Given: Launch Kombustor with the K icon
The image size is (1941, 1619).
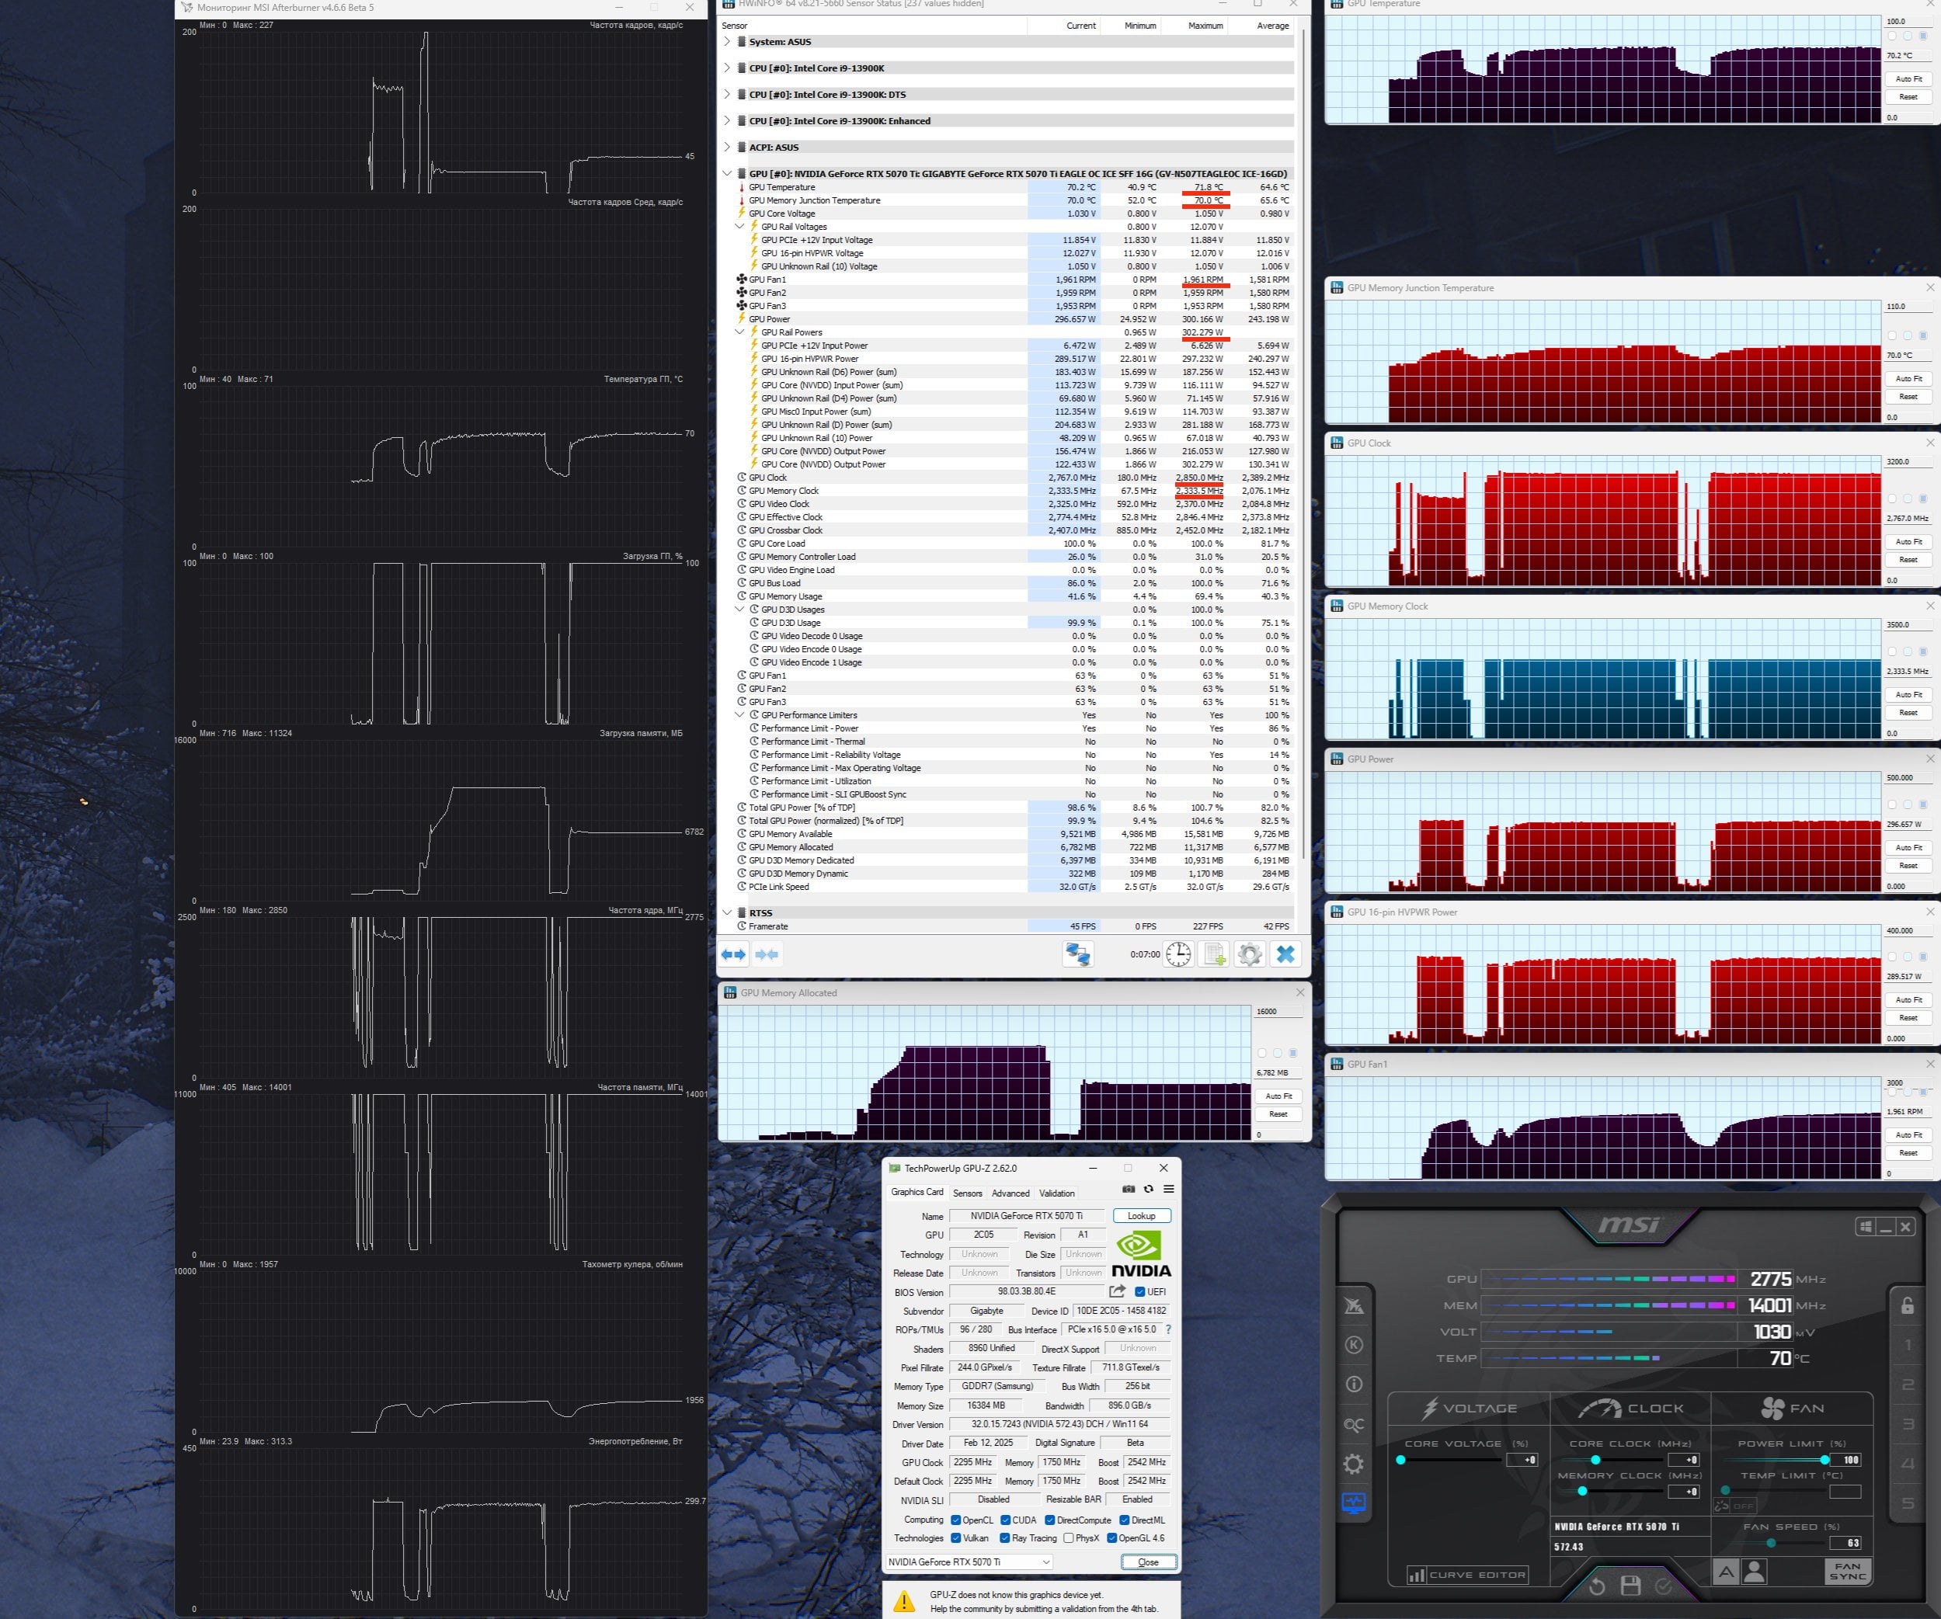Looking at the screenshot, I should click(x=1354, y=1345).
